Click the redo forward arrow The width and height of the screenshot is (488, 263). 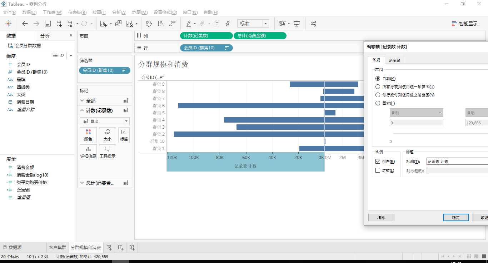coord(36,24)
